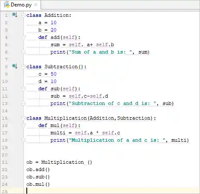Place cursor on 'b = 20' line
This screenshot has width=200, height=194.
point(48,30)
